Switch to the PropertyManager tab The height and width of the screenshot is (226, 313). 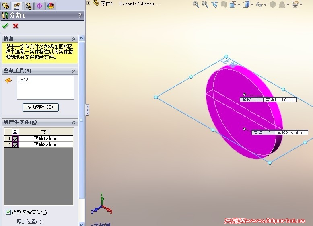click(17, 6)
